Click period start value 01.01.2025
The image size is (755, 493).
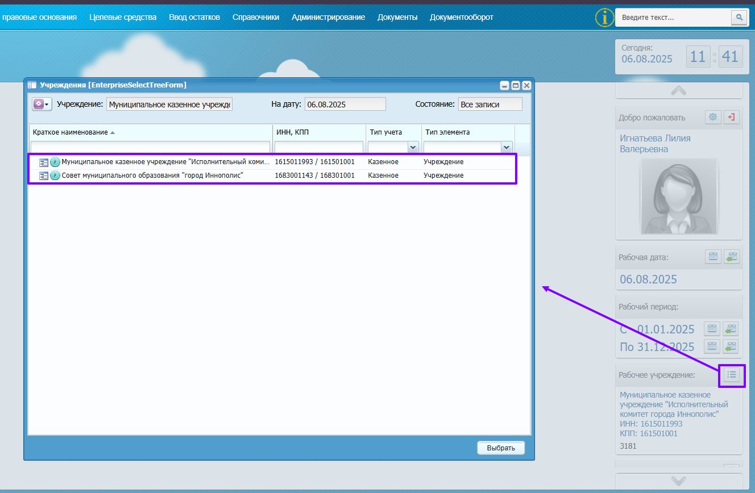click(x=665, y=329)
